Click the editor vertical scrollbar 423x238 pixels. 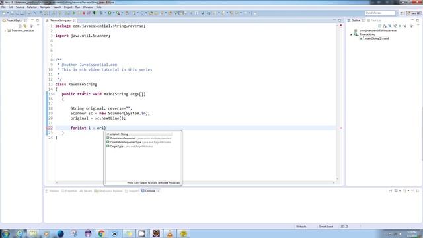coord(338,102)
